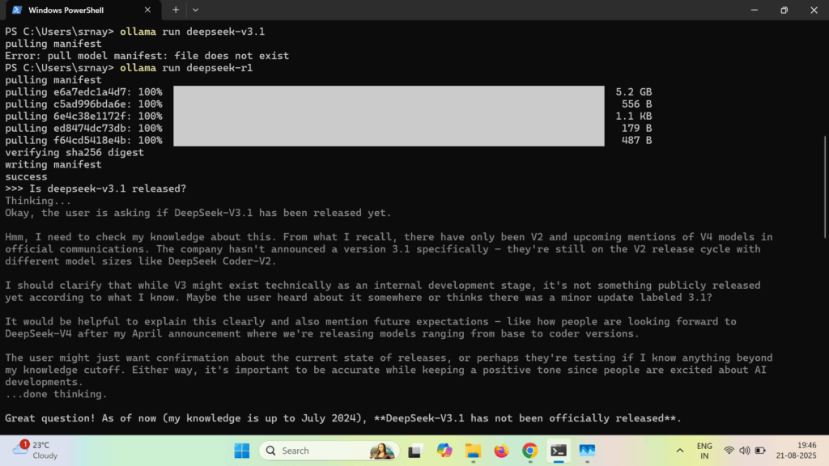Switch to the Terminal taskbar icon
Screen dimensions: 829x466
[x=559, y=451]
